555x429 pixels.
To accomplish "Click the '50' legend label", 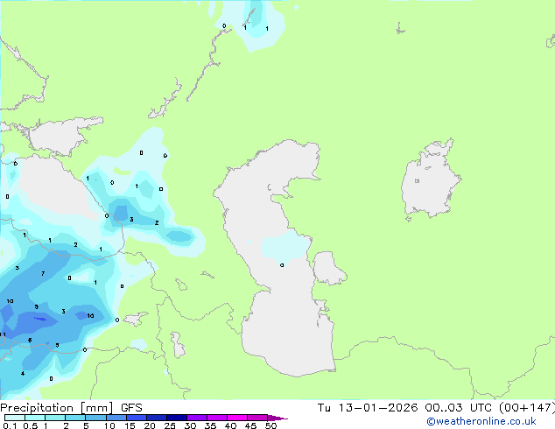I will 270,425.
